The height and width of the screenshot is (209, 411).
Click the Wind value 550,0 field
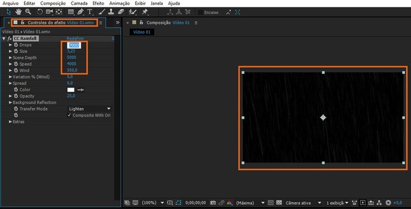click(x=73, y=71)
